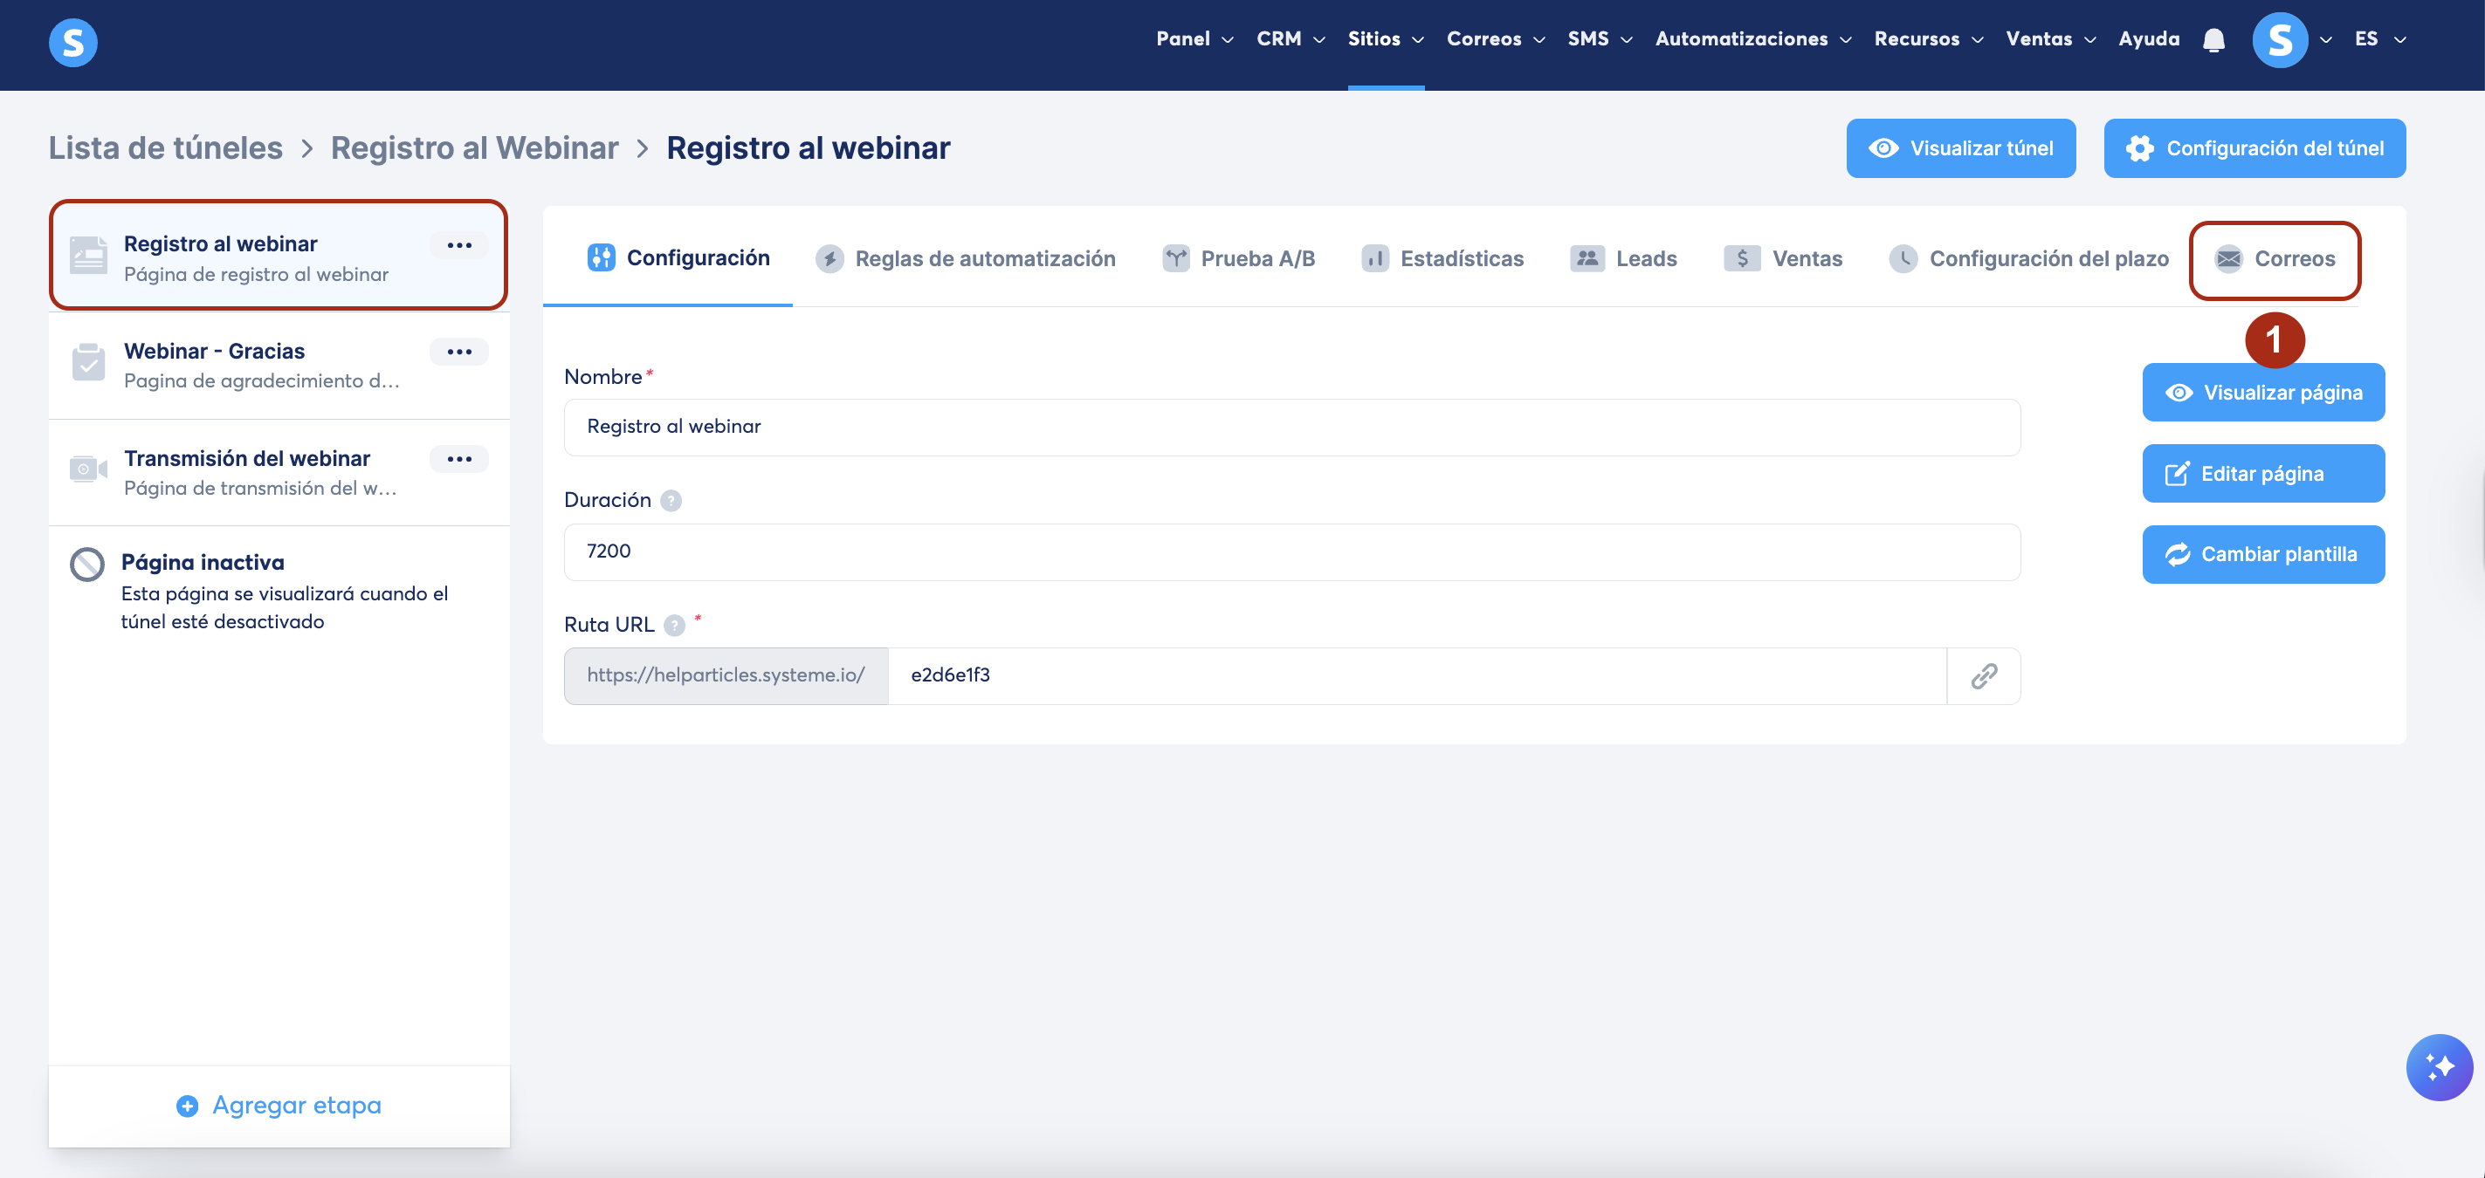Expand the Automatizaciones menu
This screenshot has width=2485, height=1178.
coord(1752,39)
